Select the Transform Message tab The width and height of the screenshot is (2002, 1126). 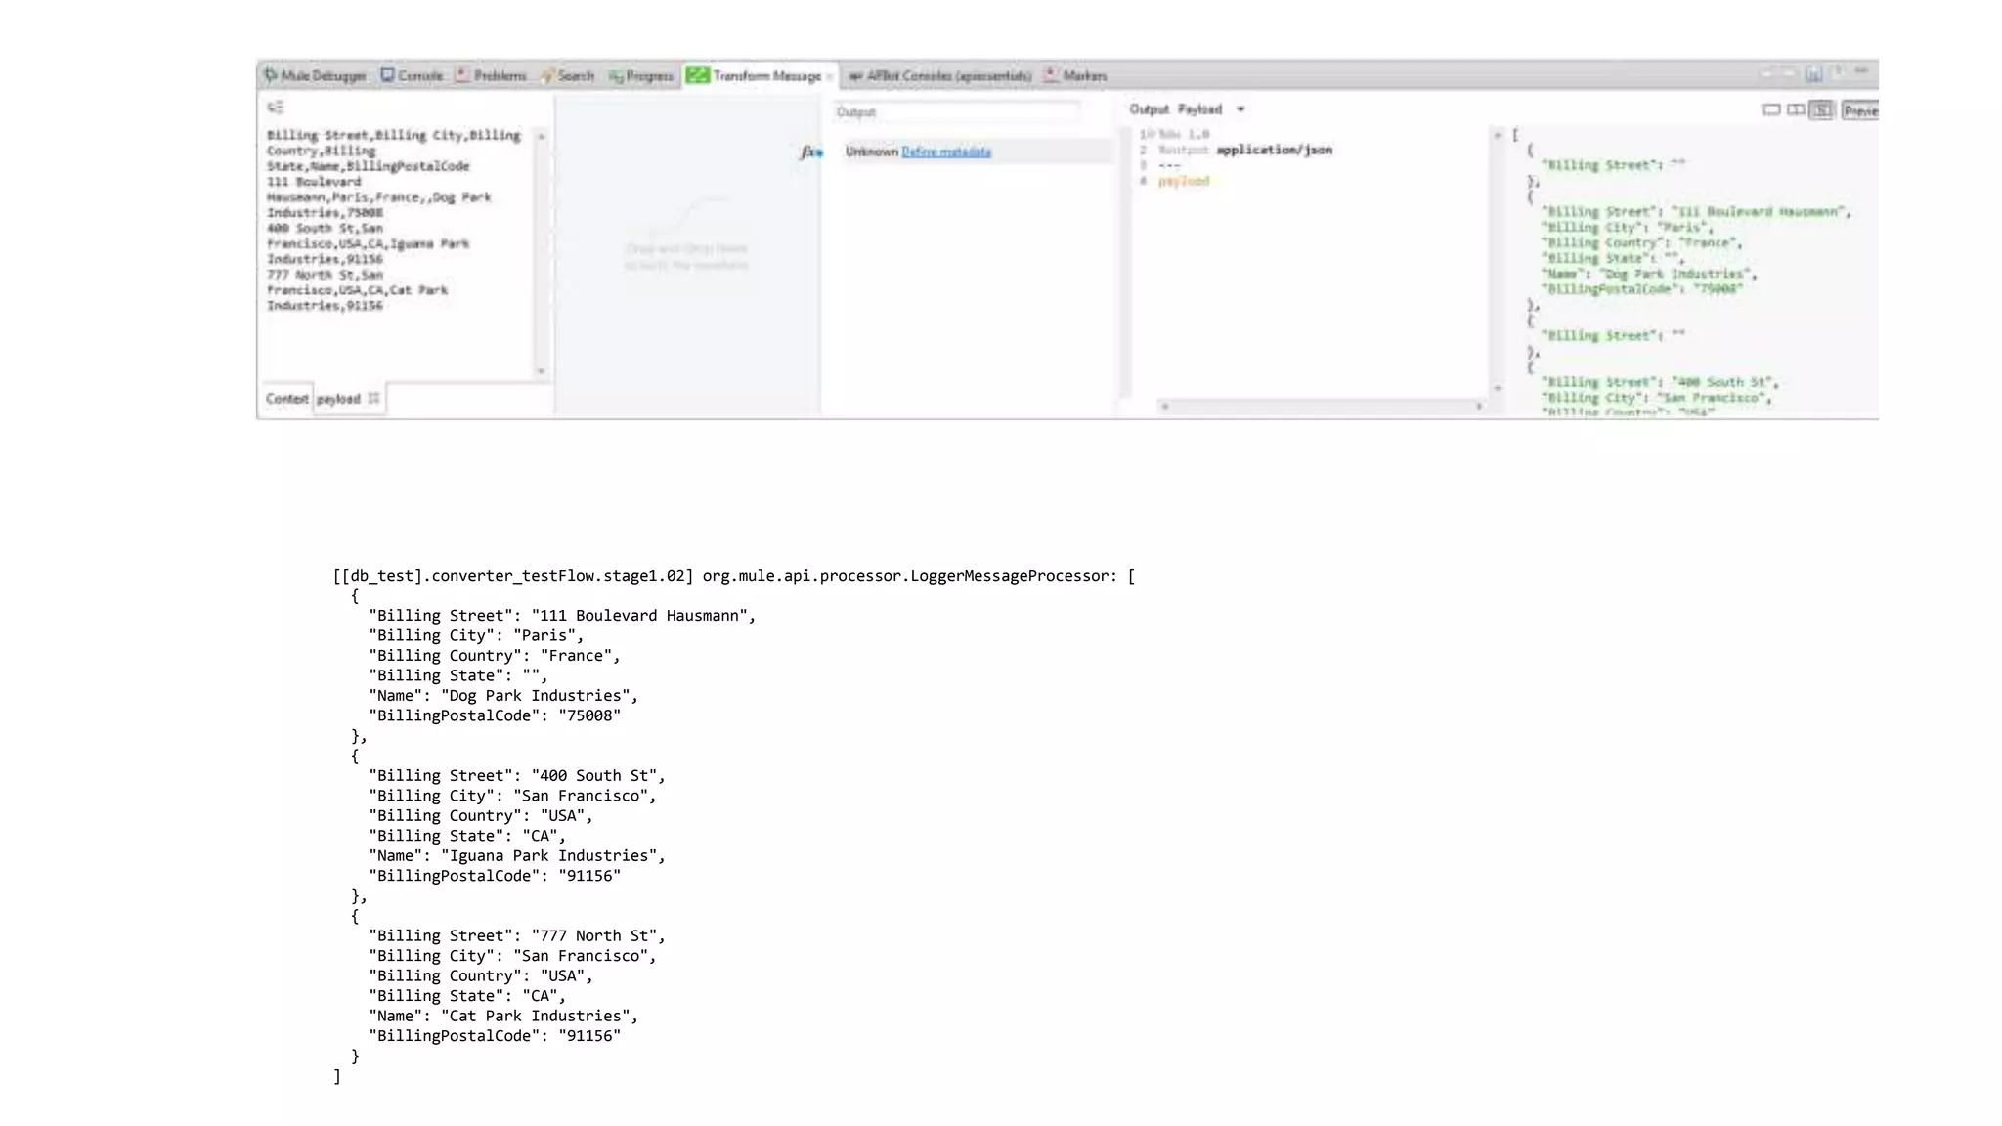(x=758, y=75)
